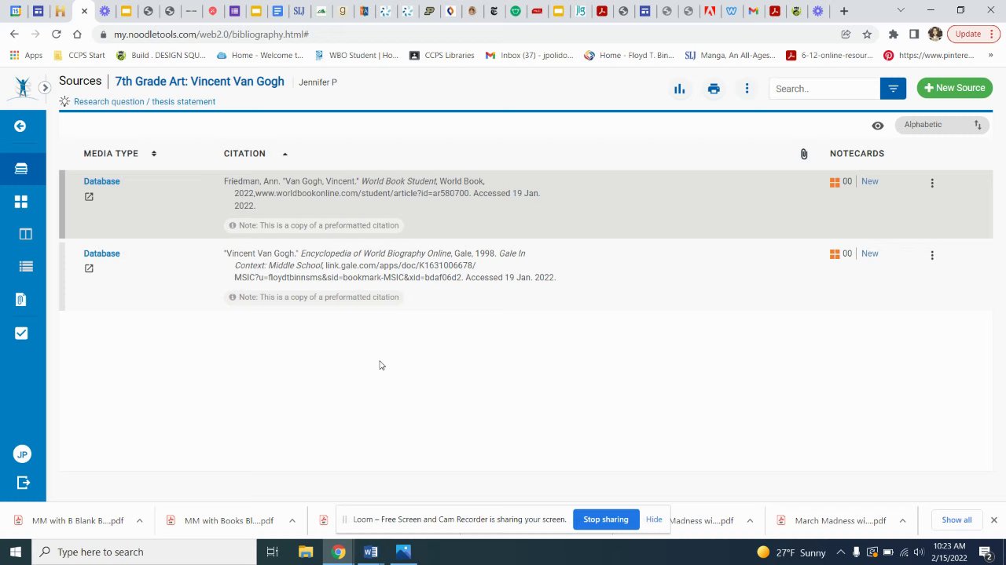Open the CCPS Libraries bookmark
1006x565 pixels.
tap(442, 56)
